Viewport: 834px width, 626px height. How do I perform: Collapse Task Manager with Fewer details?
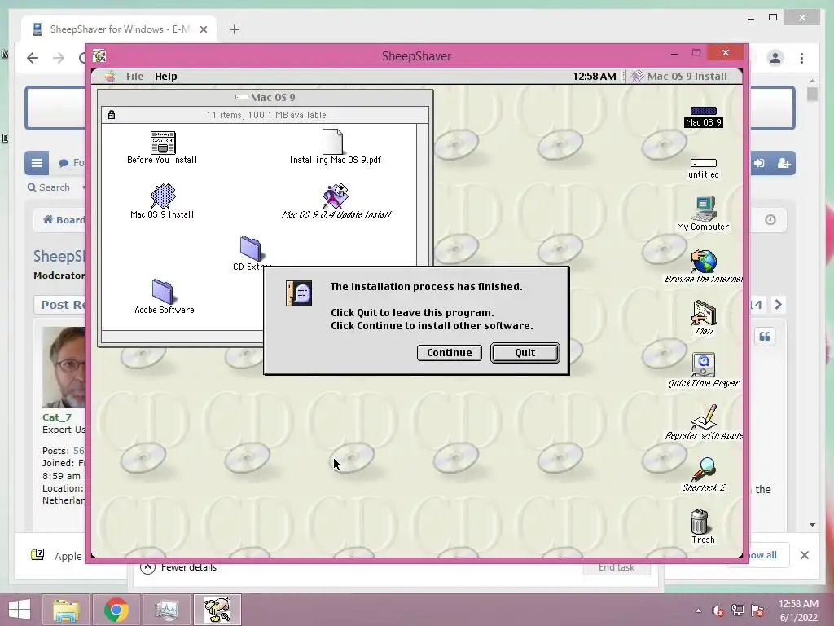[178, 567]
